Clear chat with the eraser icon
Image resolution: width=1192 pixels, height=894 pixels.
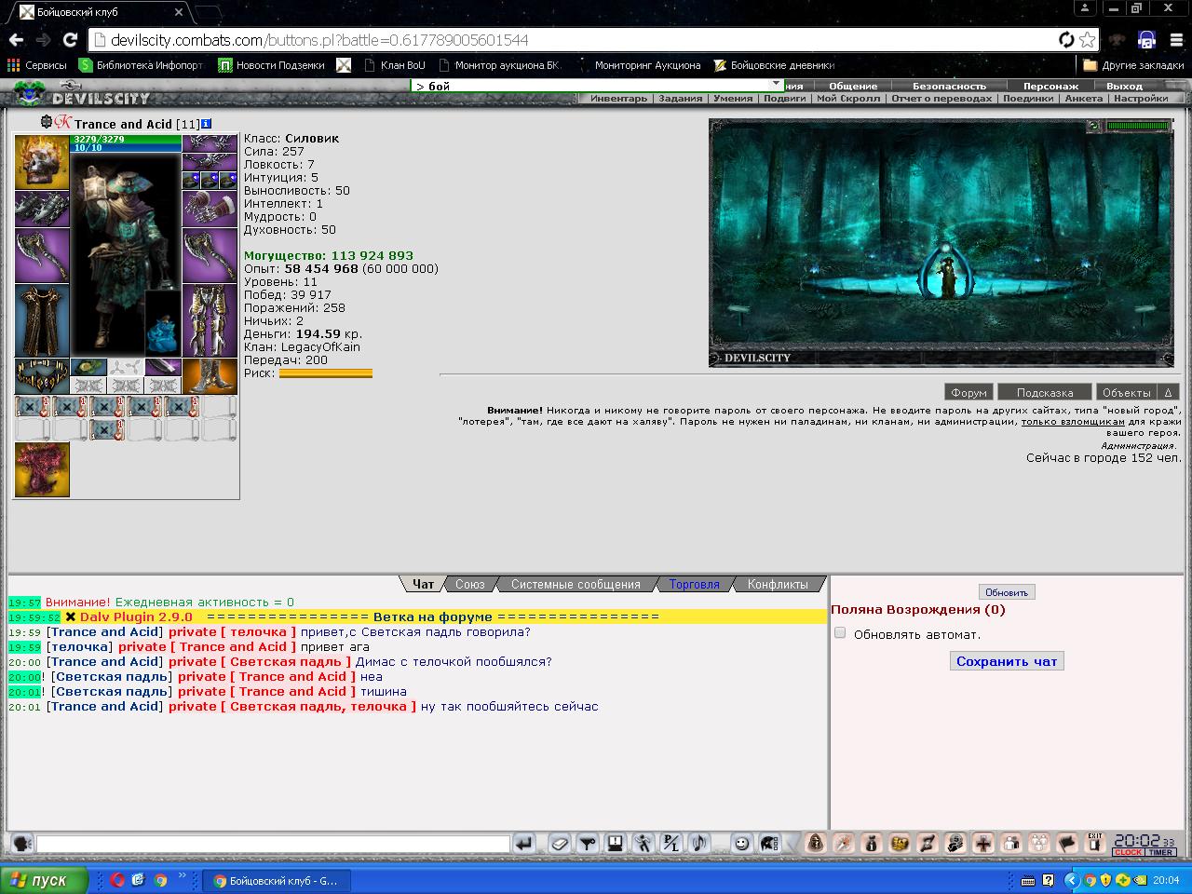click(559, 844)
